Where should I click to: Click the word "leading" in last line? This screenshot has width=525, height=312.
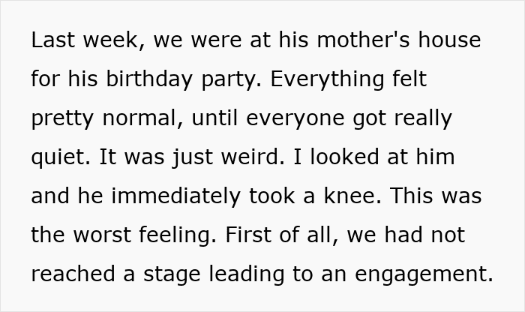247,274
